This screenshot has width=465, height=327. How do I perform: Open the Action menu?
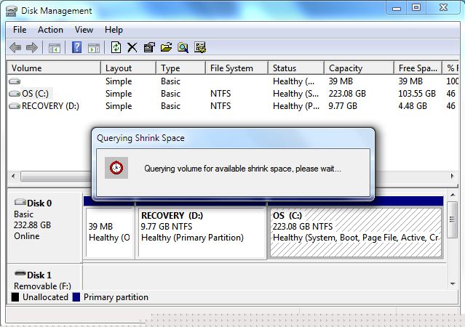point(50,30)
